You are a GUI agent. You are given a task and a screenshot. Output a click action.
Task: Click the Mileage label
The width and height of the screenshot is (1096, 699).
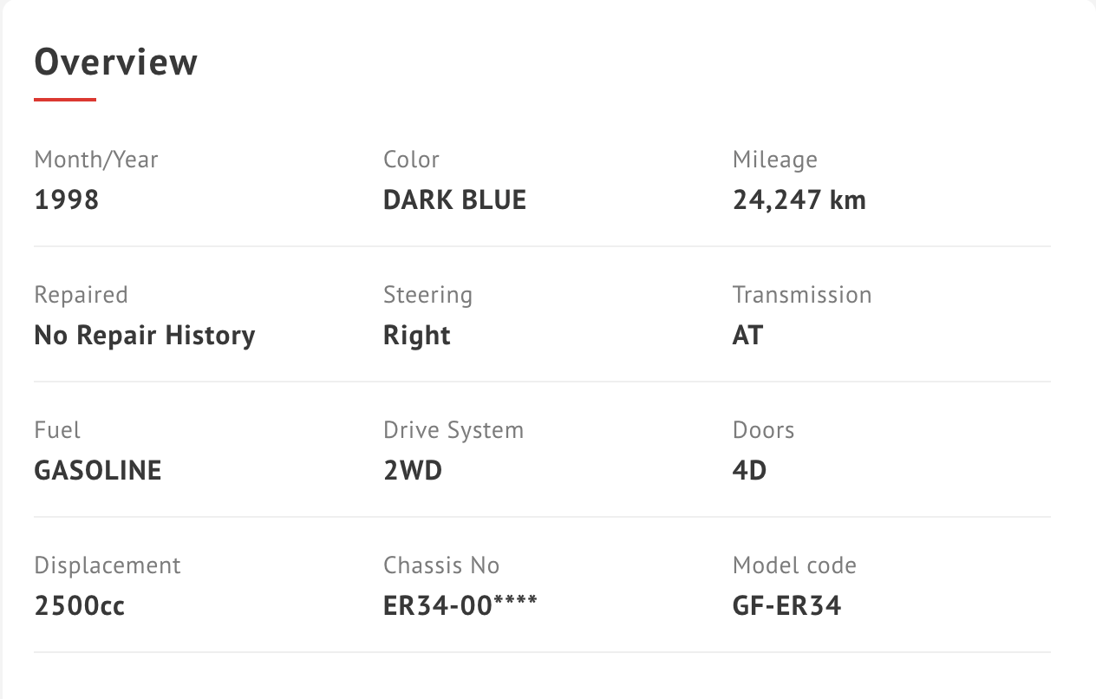(775, 160)
